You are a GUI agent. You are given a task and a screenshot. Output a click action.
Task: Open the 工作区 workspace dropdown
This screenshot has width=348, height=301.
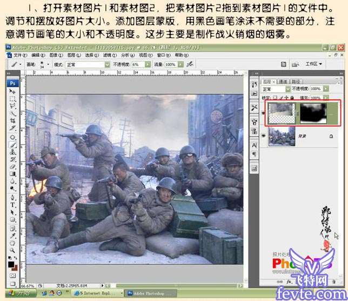pyautogui.click(x=314, y=64)
